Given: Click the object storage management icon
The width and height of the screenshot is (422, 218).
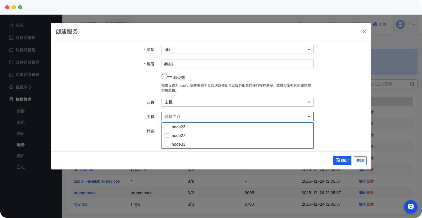Looking at the screenshot, I should tap(11, 75).
